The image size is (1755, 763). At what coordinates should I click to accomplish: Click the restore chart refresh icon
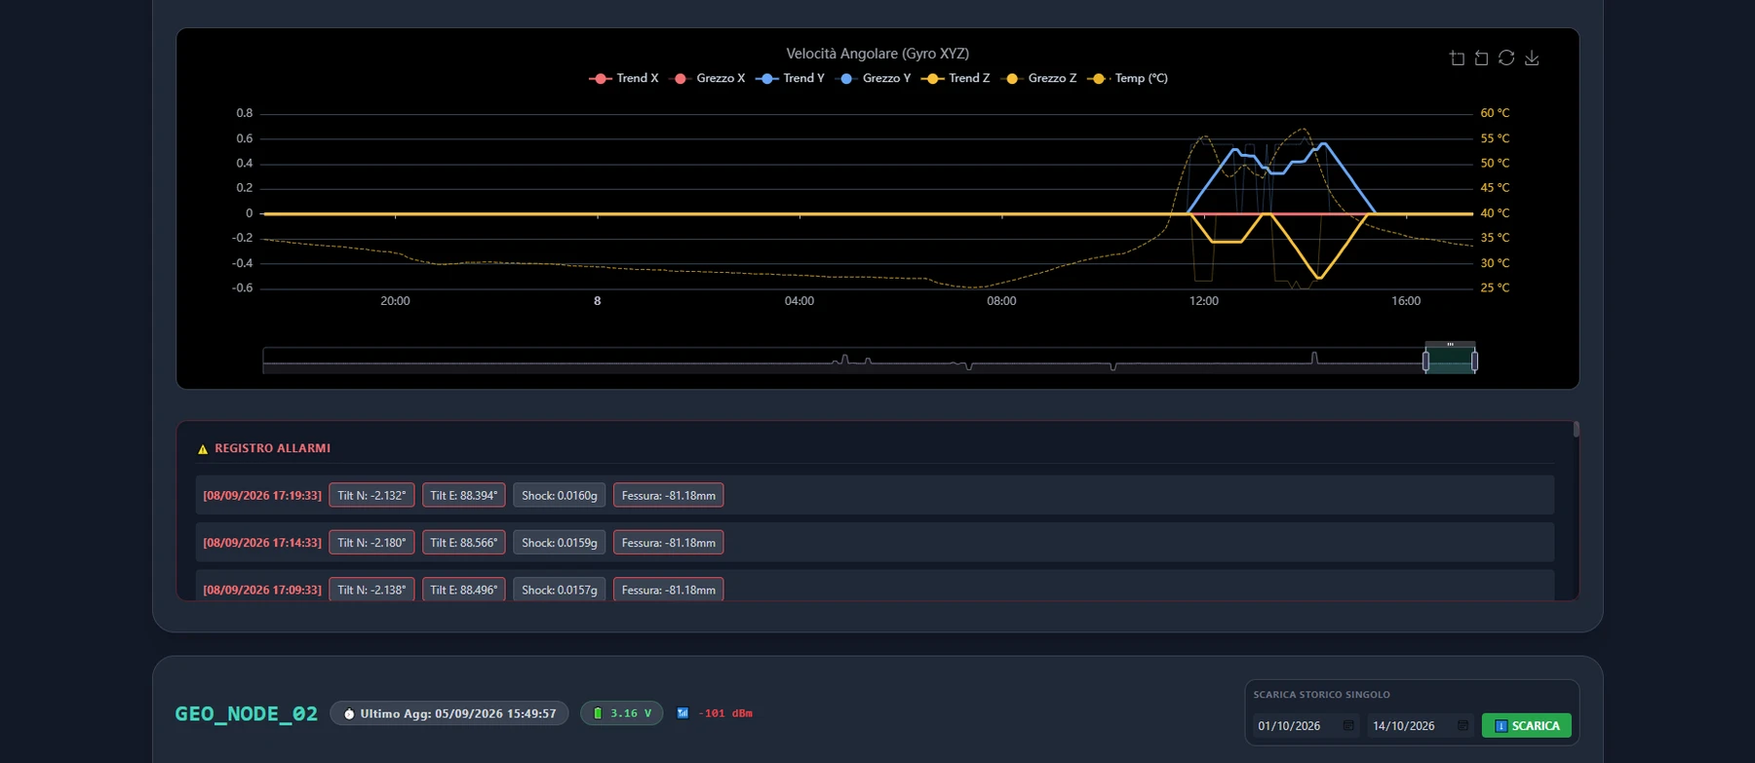1506,58
